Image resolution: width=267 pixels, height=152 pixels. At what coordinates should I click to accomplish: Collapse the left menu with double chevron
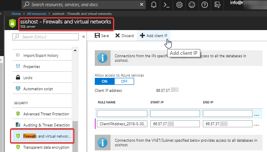coord(84,37)
